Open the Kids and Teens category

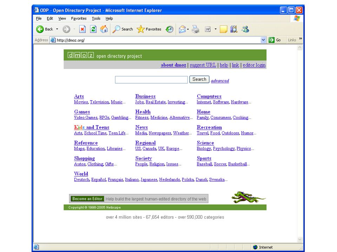pos(92,127)
